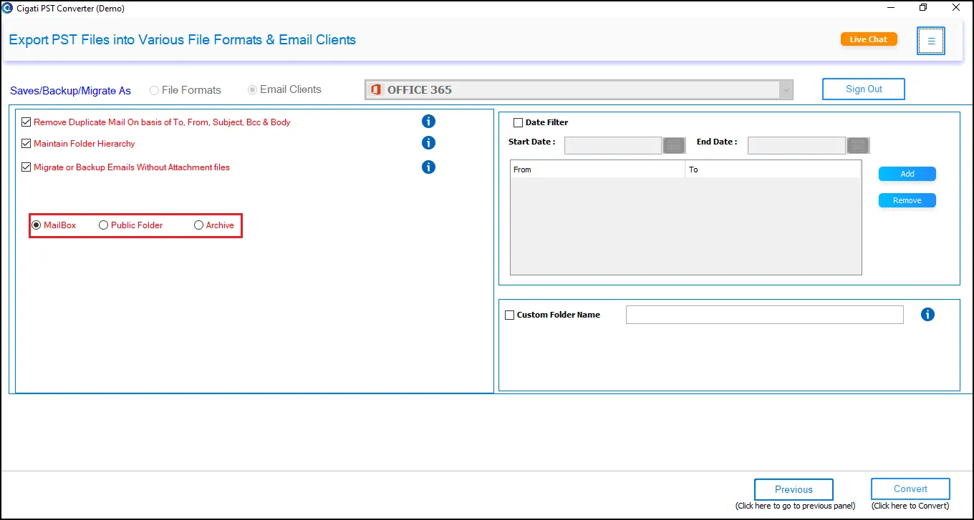Close the Cigati PST Converter window
Screen dimensions: 974x520
click(956, 8)
